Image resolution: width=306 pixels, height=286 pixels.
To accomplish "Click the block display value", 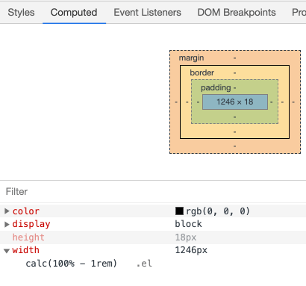I will (188, 224).
